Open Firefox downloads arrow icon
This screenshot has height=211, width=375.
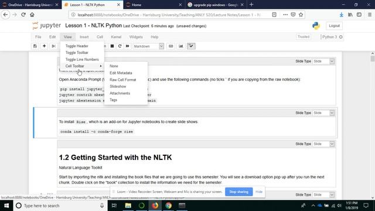point(341,15)
